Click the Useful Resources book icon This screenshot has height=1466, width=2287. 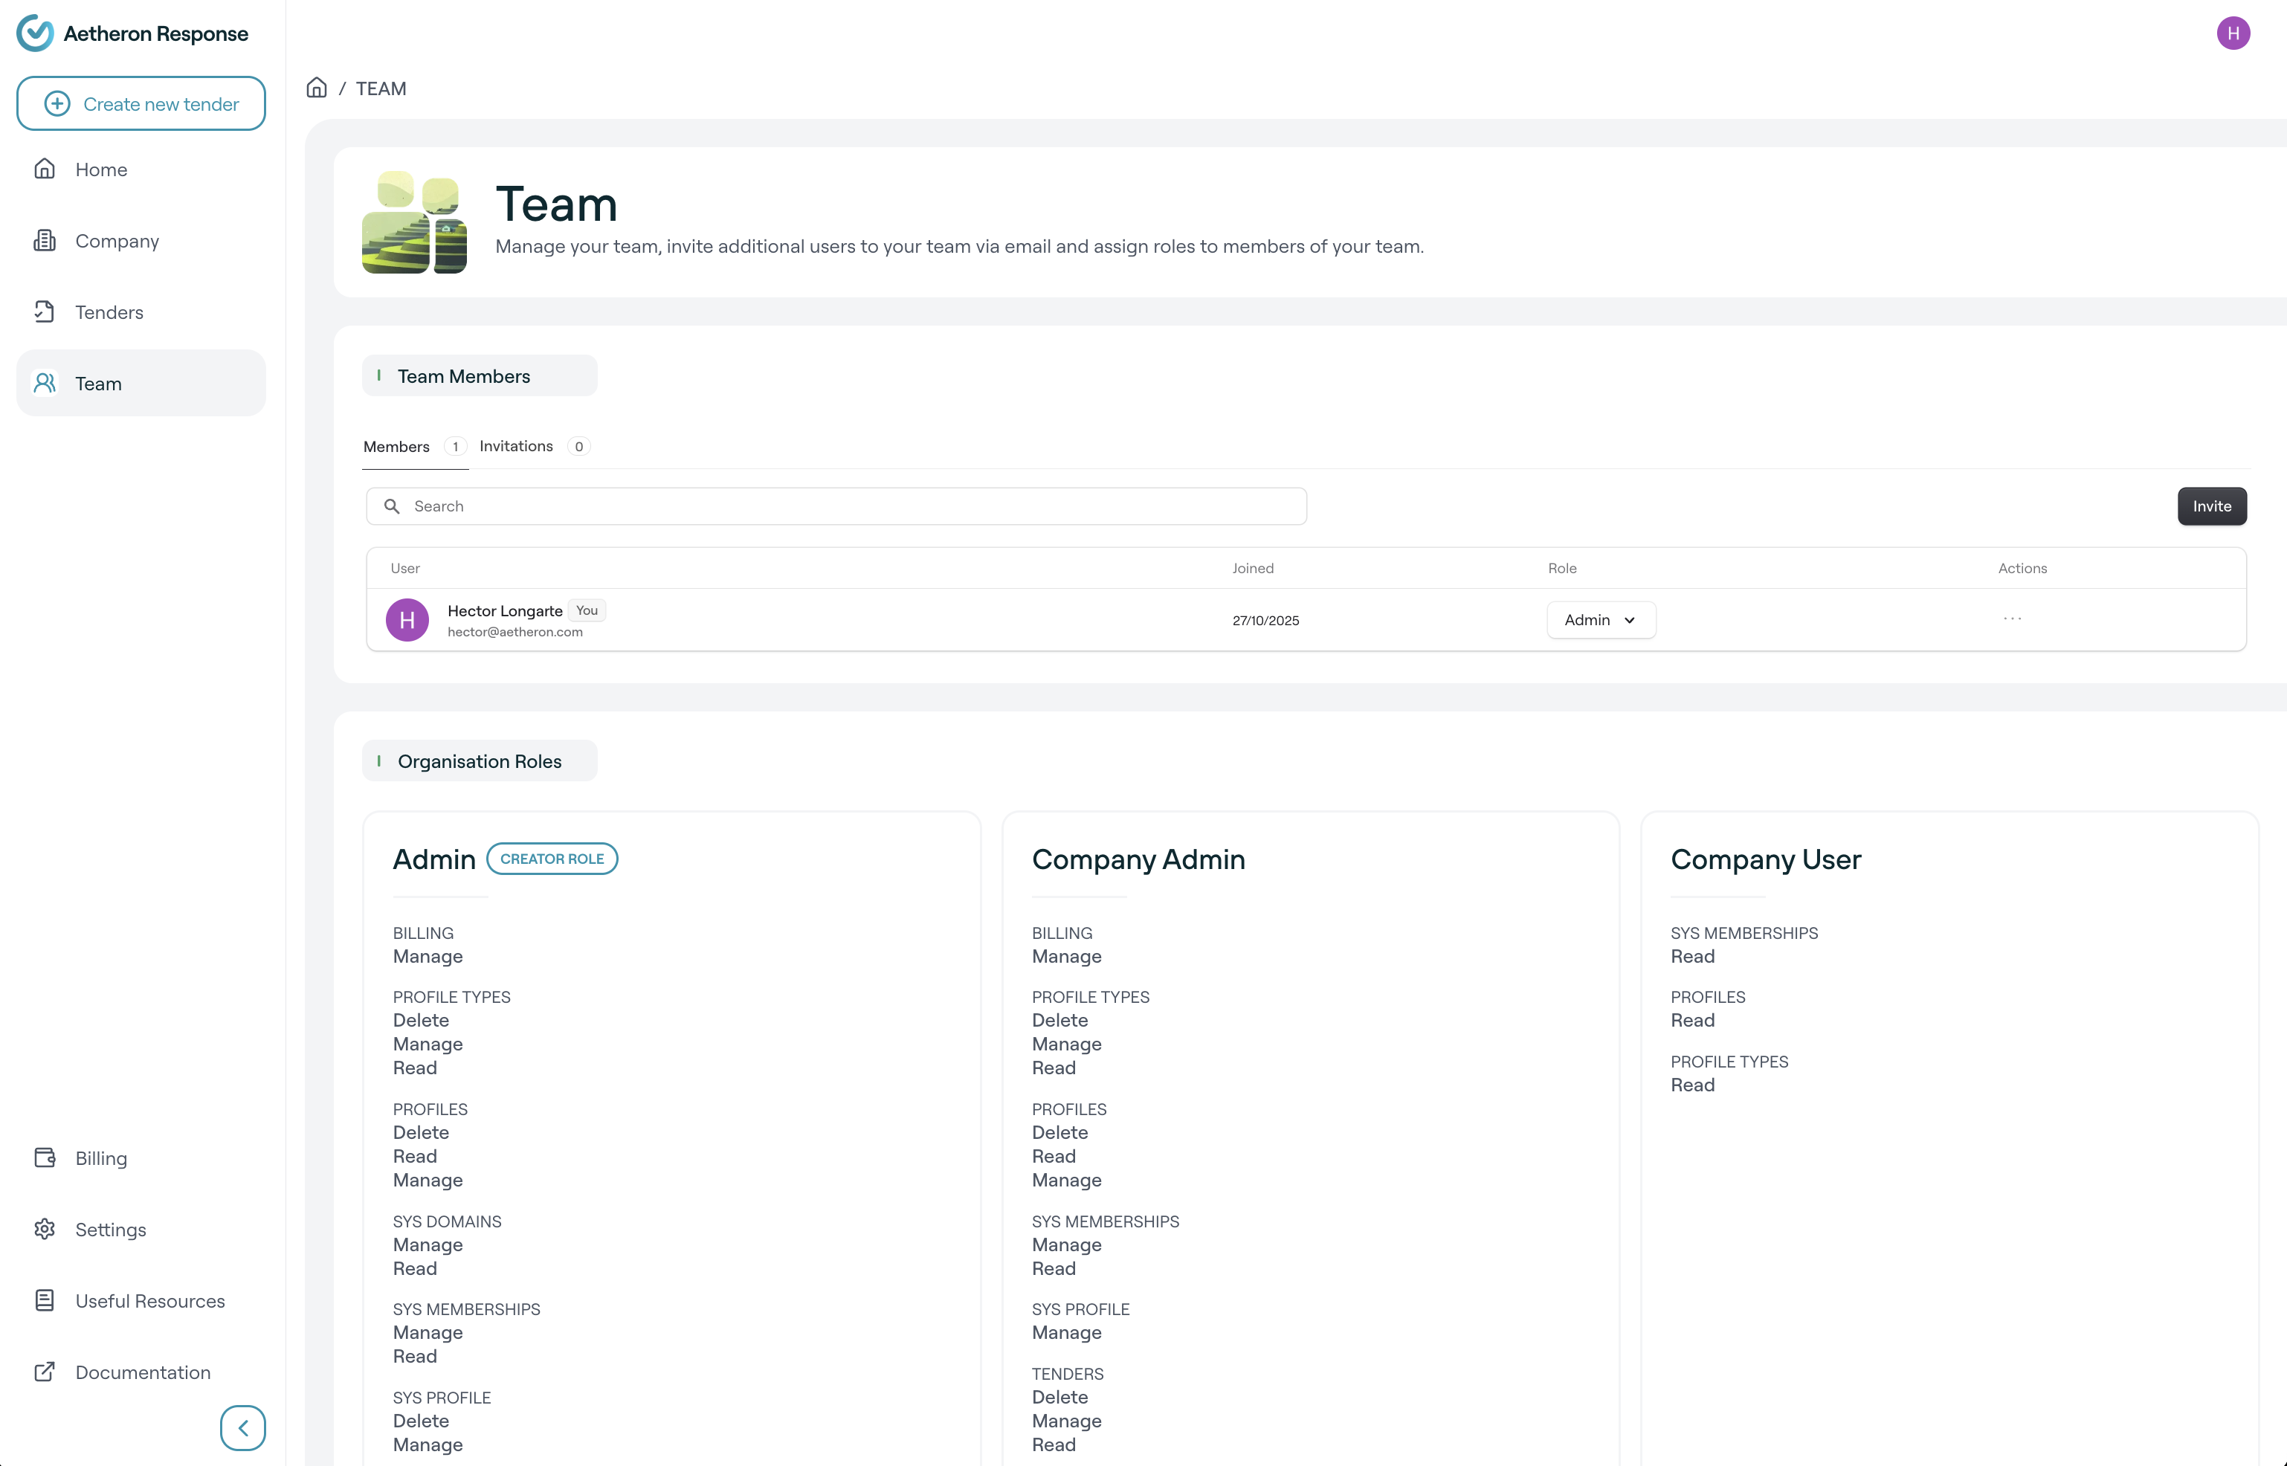[45, 1300]
